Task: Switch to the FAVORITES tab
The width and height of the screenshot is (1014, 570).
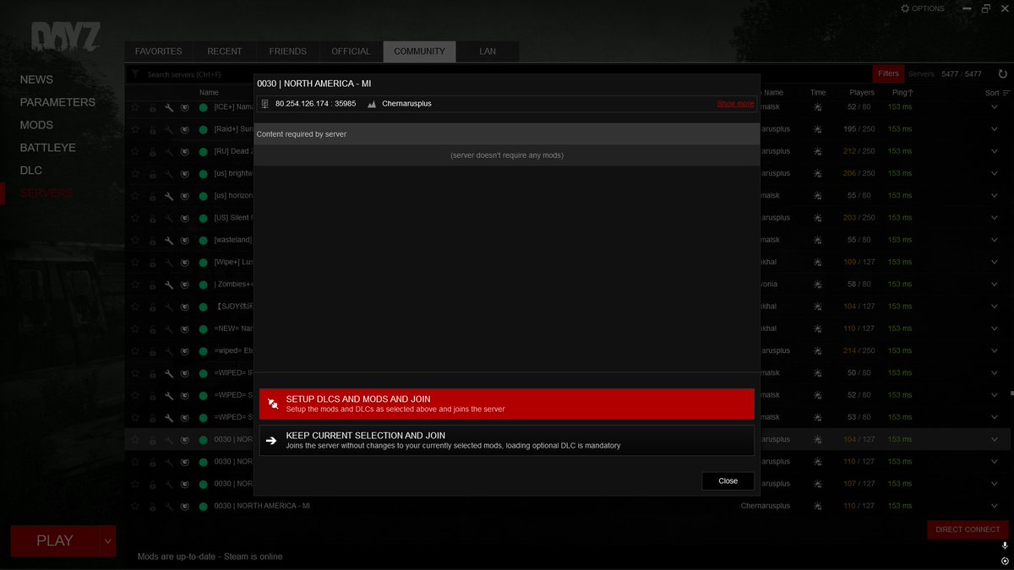Action: click(x=158, y=52)
